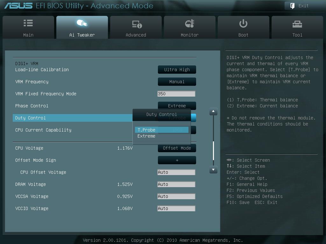The height and width of the screenshot is (244, 326).
Task: Click the DIGI+ VRM section heading
Action: click(27, 64)
